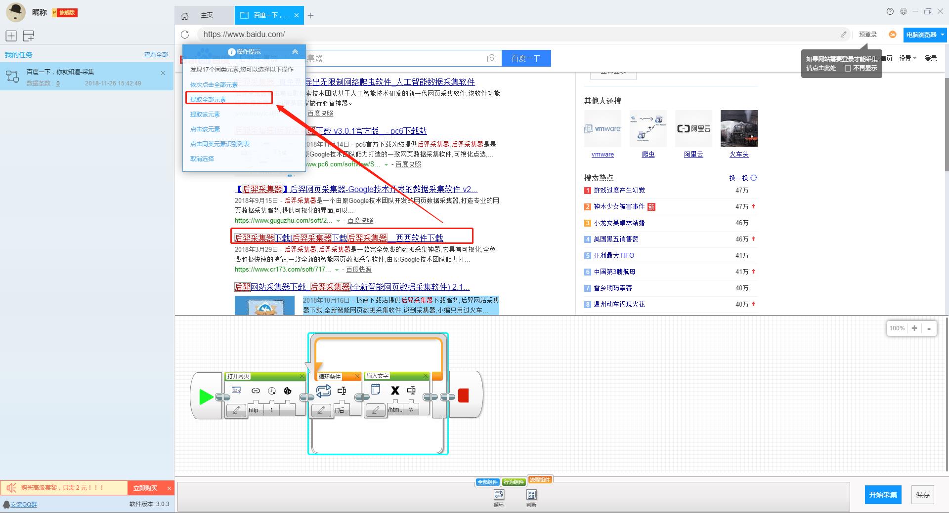949x513 pixels.
Task: Open the help question mark icon
Action: 890,11
